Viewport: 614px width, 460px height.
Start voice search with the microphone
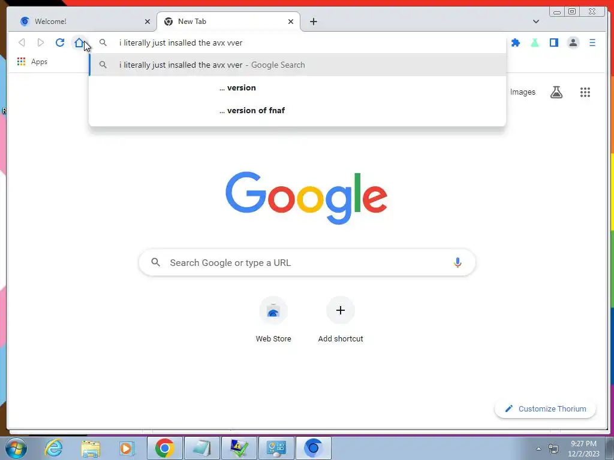click(458, 262)
